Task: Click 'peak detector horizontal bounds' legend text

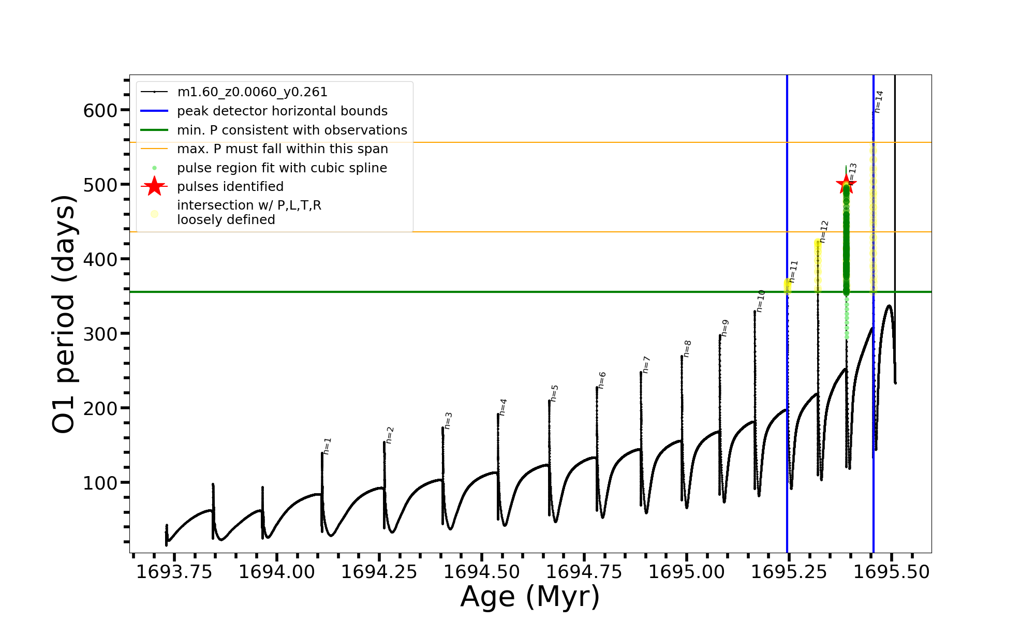Action: [282, 111]
